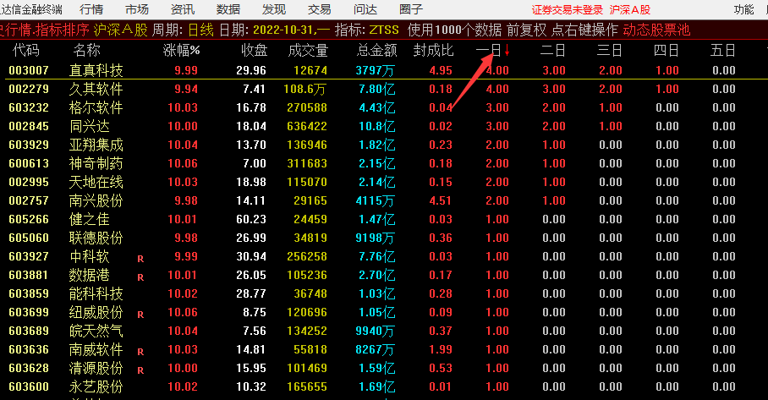Select stock 同兴达
The width and height of the screenshot is (768, 400).
pyautogui.click(x=90, y=126)
